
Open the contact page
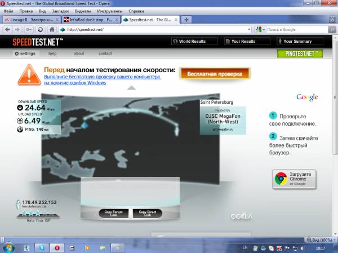pyautogui.click(x=105, y=54)
